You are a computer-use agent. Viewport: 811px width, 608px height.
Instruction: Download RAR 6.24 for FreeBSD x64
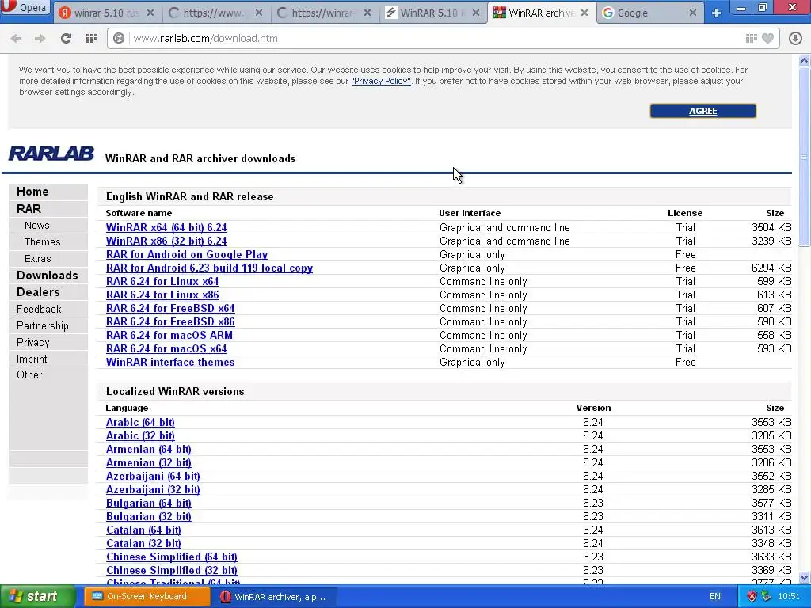170,308
